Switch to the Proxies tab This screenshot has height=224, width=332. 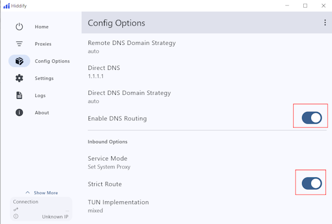pyautogui.click(x=43, y=44)
